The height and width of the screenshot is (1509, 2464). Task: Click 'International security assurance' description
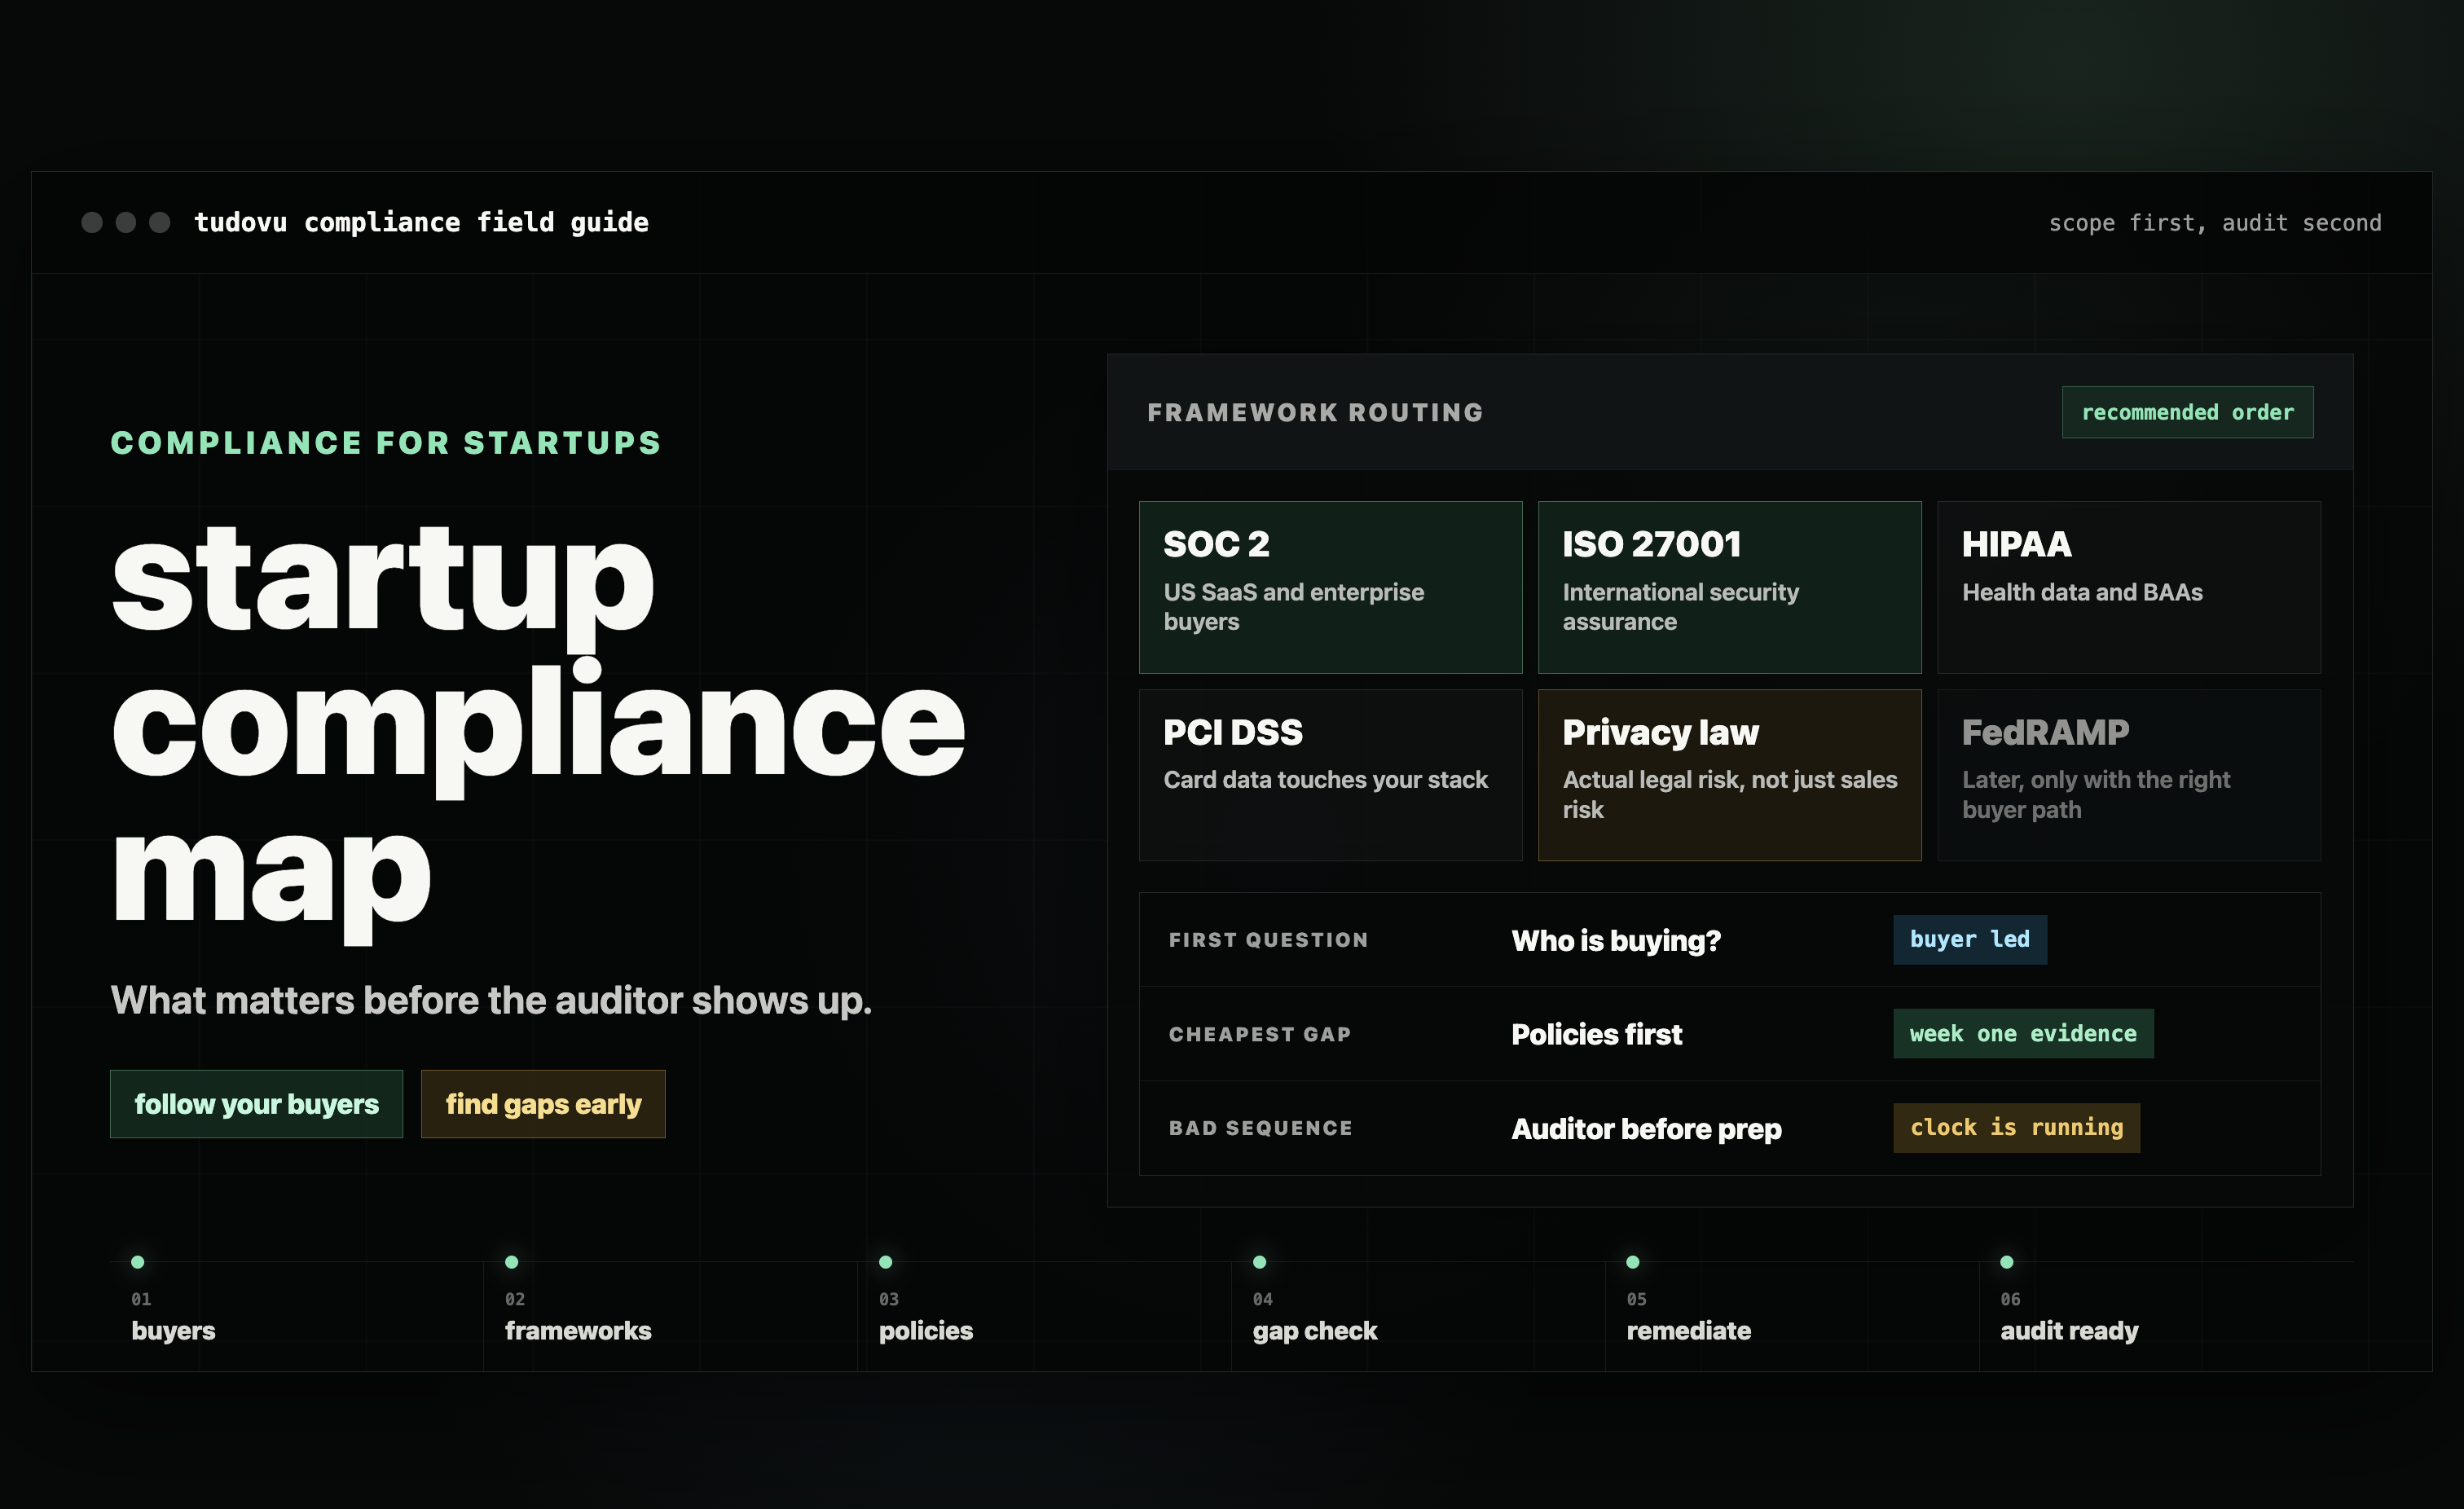1680,607
